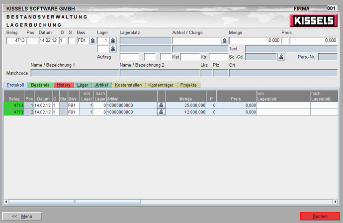This screenshot has height=223, width=343.
Task: Click the nach Lagerplatz column header
Action: 324,96
